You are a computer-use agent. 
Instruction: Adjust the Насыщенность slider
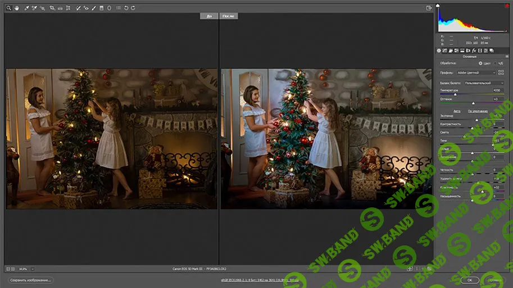pyautogui.click(x=472, y=200)
